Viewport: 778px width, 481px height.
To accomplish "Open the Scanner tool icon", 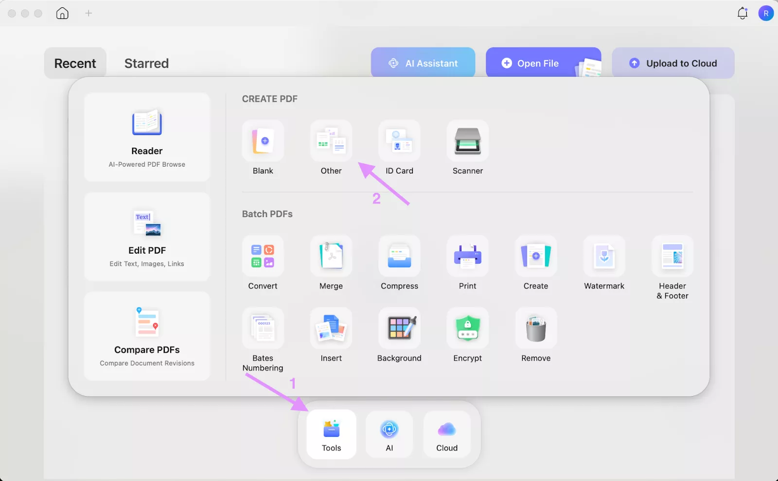I will coord(467,141).
